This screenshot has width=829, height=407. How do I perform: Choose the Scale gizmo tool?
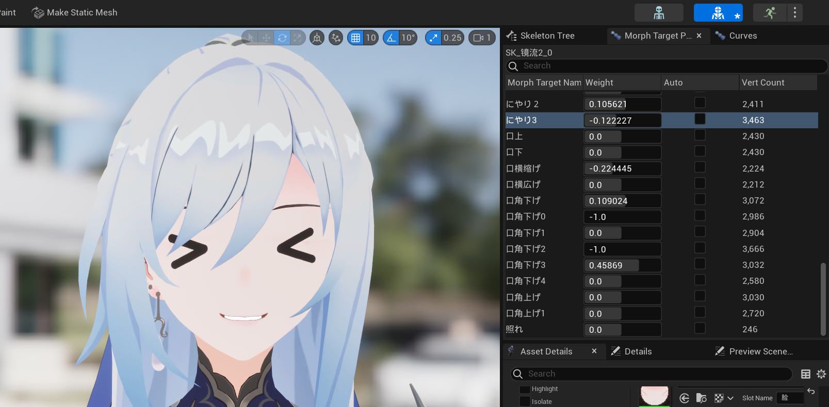pos(298,38)
